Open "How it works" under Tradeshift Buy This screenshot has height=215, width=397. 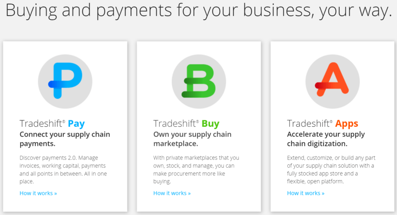172,193
